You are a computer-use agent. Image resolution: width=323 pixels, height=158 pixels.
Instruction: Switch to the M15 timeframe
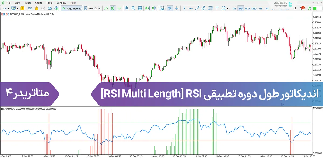tap(247, 8)
